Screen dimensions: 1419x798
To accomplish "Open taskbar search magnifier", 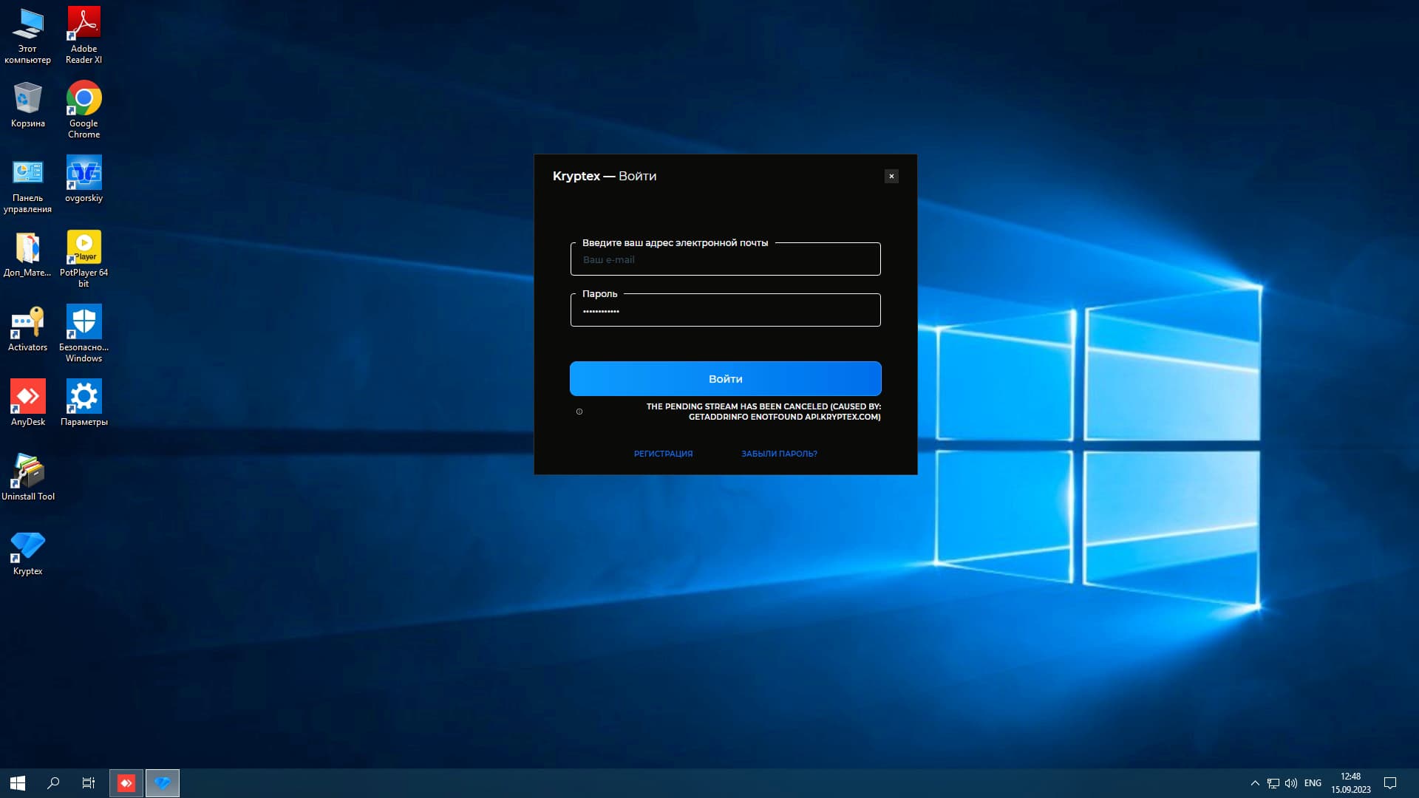I will point(53,783).
